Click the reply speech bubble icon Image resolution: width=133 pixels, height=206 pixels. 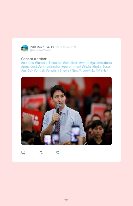(23, 153)
